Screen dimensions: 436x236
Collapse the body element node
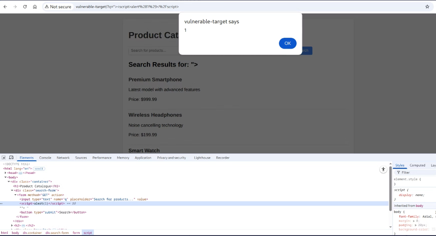click(x=5, y=177)
